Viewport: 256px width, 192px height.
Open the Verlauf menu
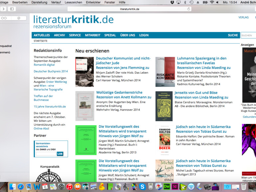point(56,2)
